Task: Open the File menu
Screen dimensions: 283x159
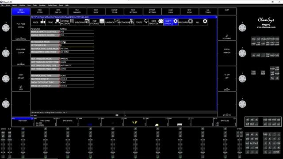Action: pyautogui.click(x=2, y=5)
